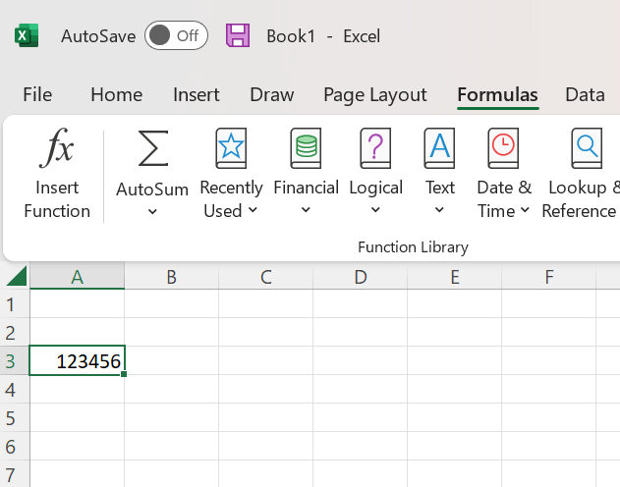Open the File menu
This screenshot has height=487, width=620.
click(37, 95)
